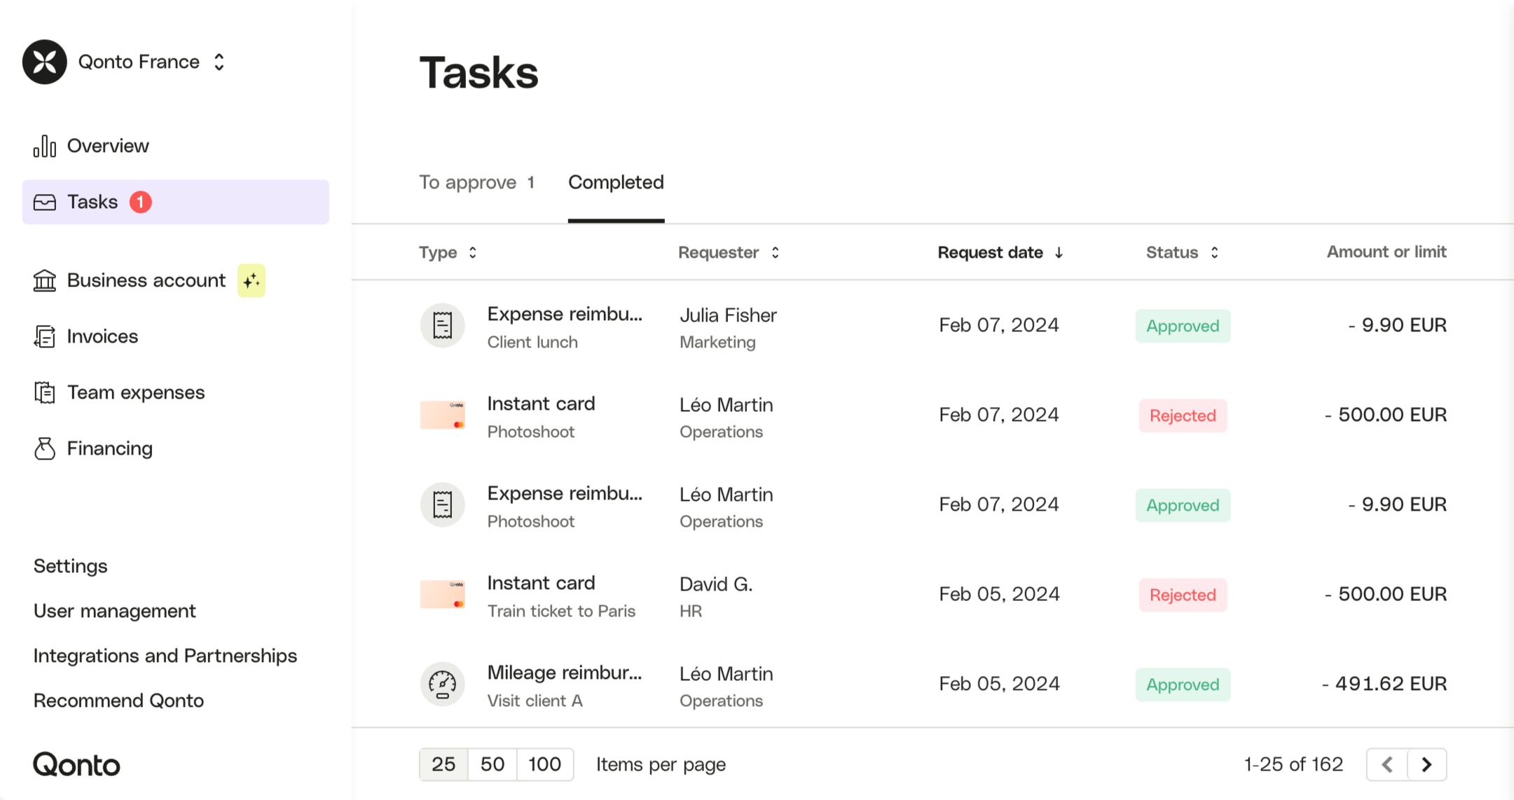Click the Qonto logo at sidebar bottom
Viewport: 1514px width, 800px height.
76,765
